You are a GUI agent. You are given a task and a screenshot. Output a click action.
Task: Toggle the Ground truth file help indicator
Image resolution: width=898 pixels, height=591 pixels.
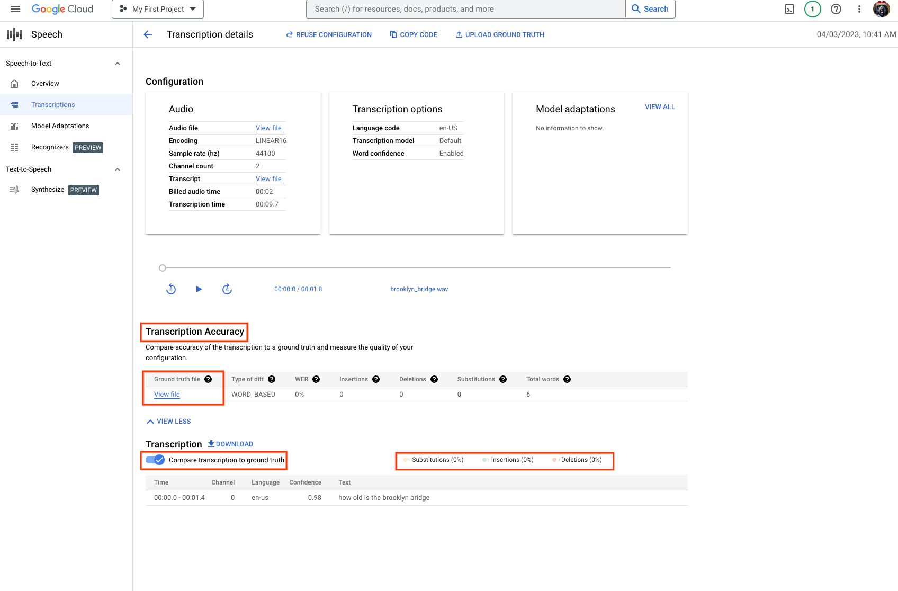(x=208, y=379)
